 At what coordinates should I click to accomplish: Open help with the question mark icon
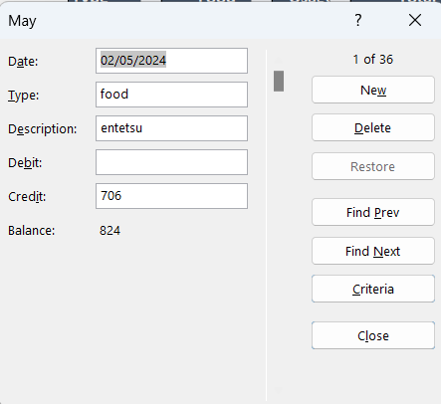(x=358, y=20)
